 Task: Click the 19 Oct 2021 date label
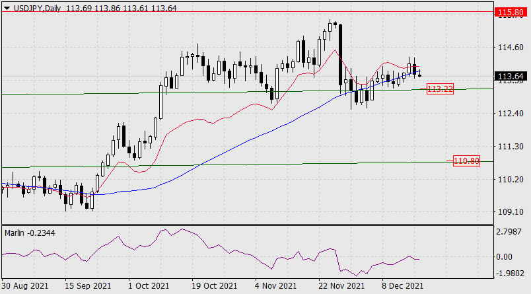[x=215, y=286]
